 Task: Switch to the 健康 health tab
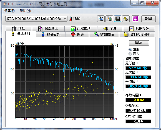click(x=77, y=35)
